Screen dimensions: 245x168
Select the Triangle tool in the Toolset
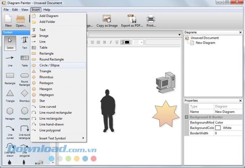click(x=10, y=93)
